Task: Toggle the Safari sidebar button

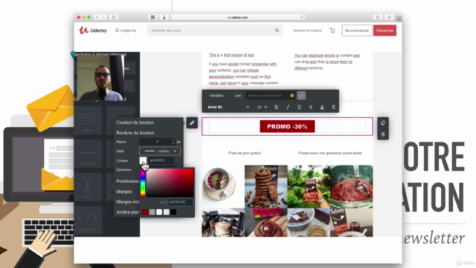Action: [x=114, y=17]
